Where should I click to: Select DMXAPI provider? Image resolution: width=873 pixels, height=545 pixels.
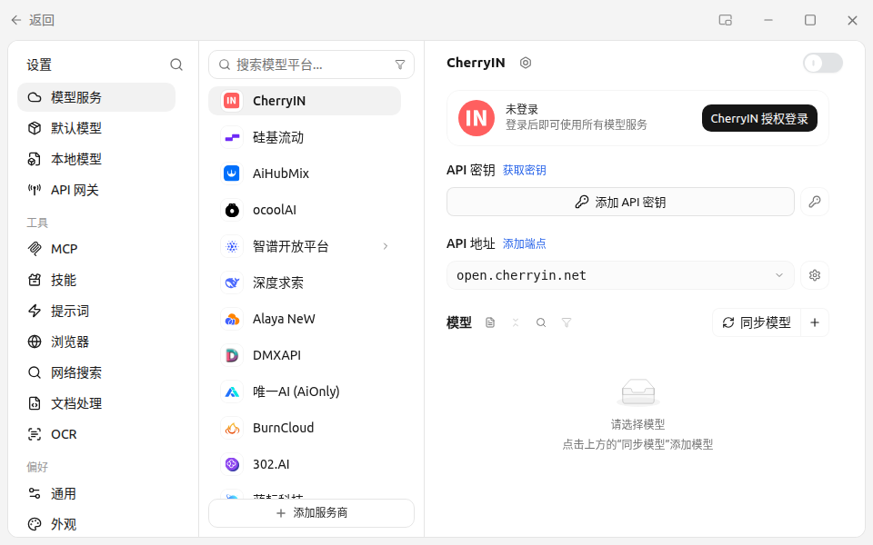click(305, 355)
